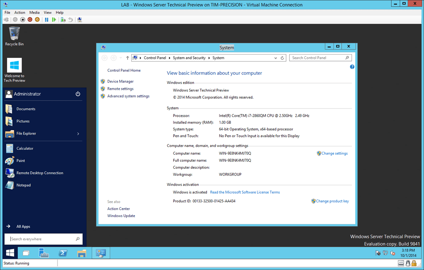Create a checkpoint with the checkpoint toolbar icon
Screen dimensions: 424x270
coord(63,19)
